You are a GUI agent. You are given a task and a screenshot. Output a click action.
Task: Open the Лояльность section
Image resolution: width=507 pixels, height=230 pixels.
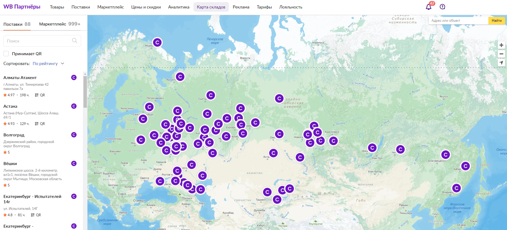[291, 7]
